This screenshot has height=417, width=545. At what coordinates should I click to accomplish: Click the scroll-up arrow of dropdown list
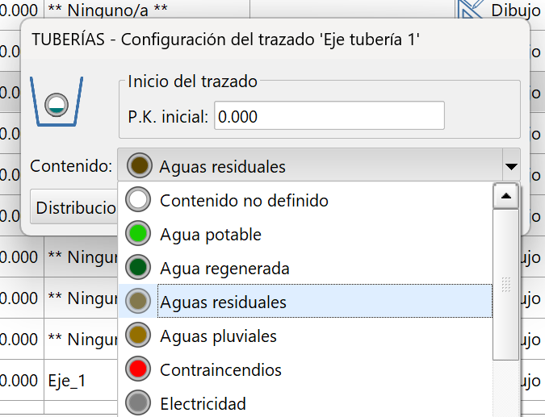506,196
